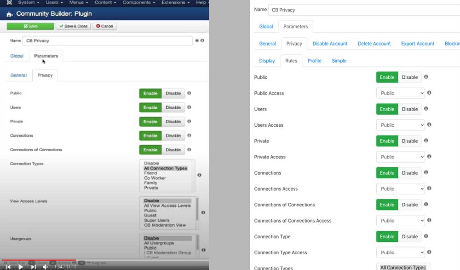
Task: Click the info icon for Users in the Rules tab
Action: coord(426,109)
